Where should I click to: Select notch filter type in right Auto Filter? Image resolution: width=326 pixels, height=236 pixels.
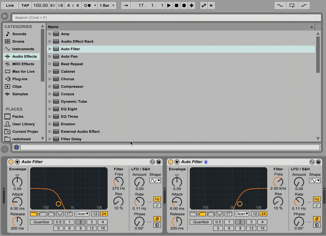tap(219, 214)
